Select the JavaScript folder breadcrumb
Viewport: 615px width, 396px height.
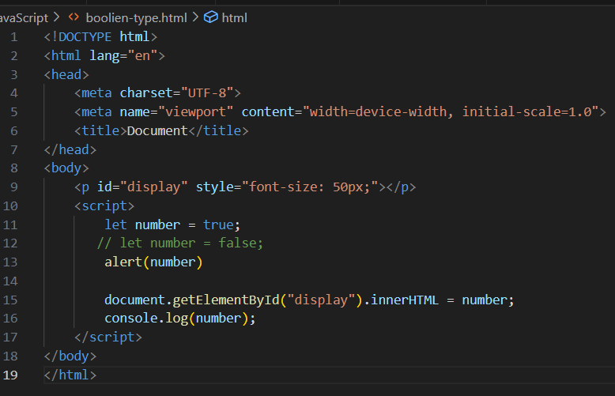click(24, 17)
